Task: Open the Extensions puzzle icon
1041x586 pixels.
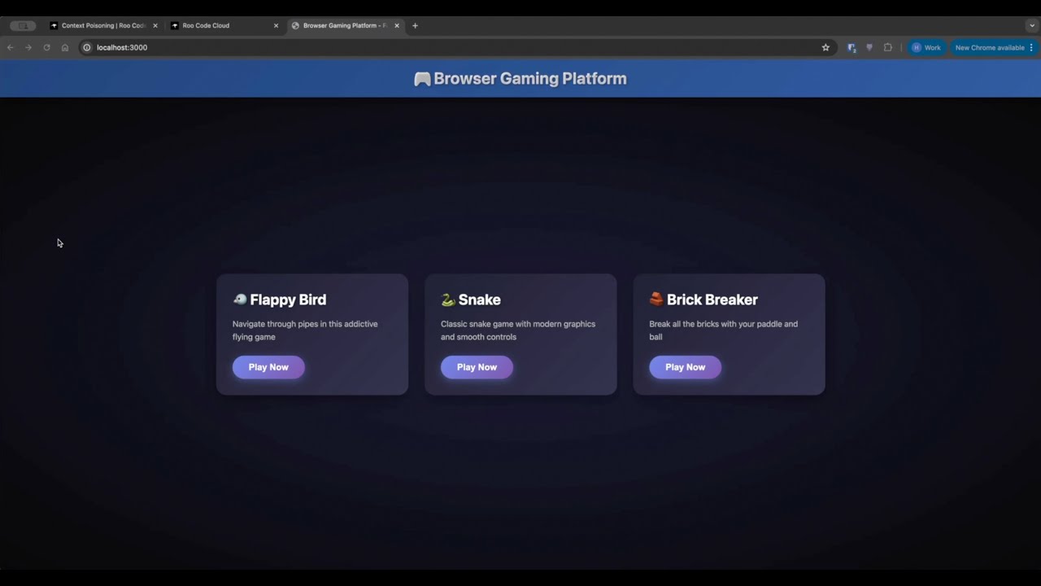Action: tap(887, 47)
